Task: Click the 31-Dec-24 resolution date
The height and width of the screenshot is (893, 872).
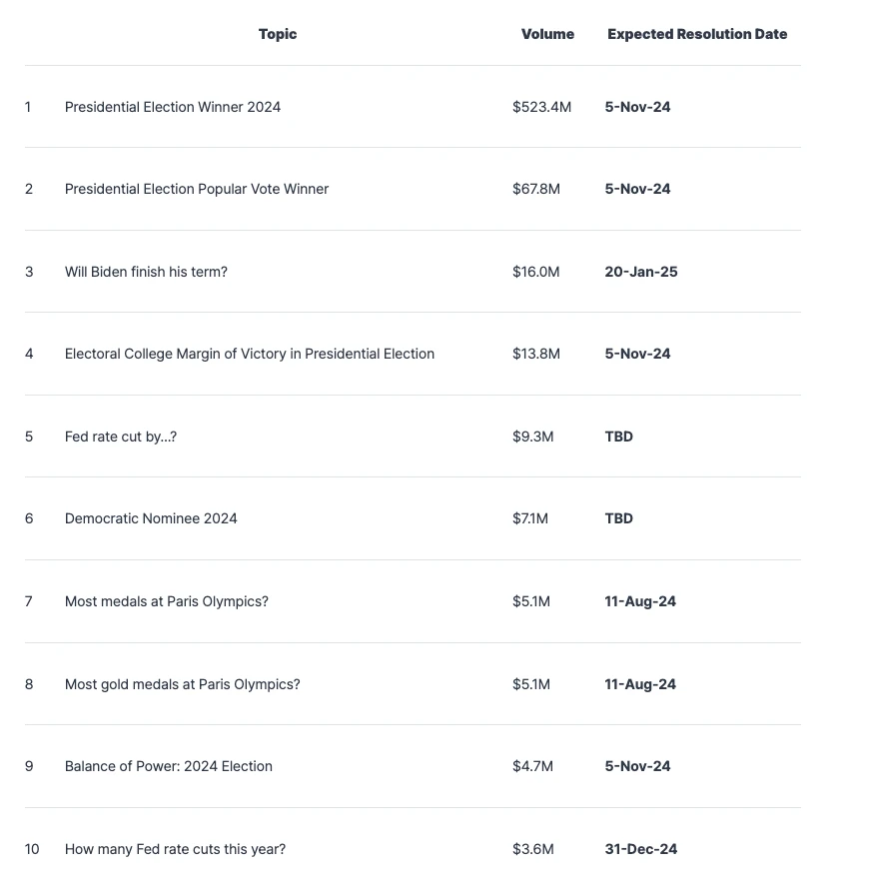Action: (x=640, y=849)
